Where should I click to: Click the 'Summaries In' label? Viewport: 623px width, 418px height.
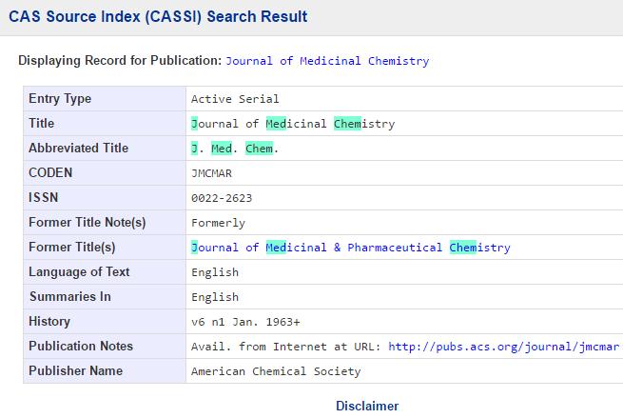pos(70,296)
